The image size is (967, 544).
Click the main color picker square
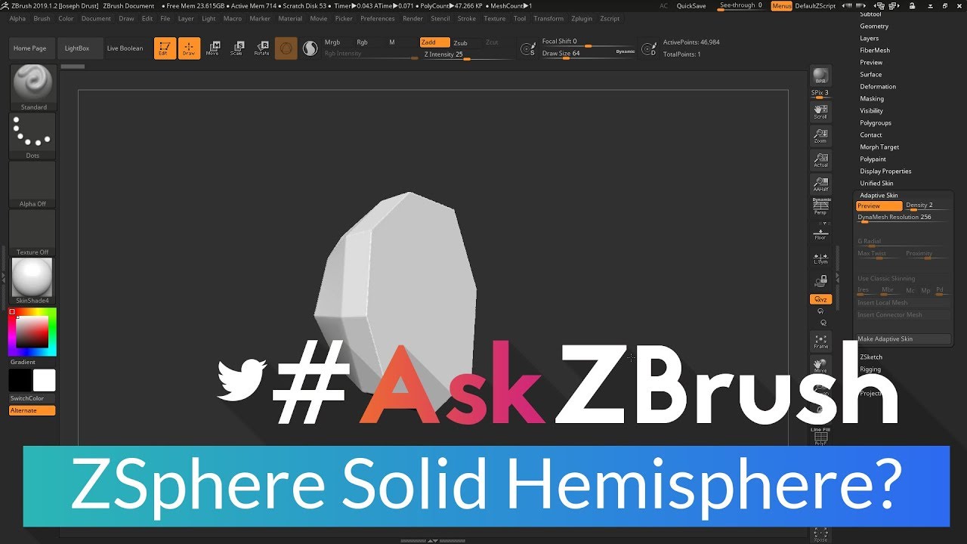coord(32,332)
